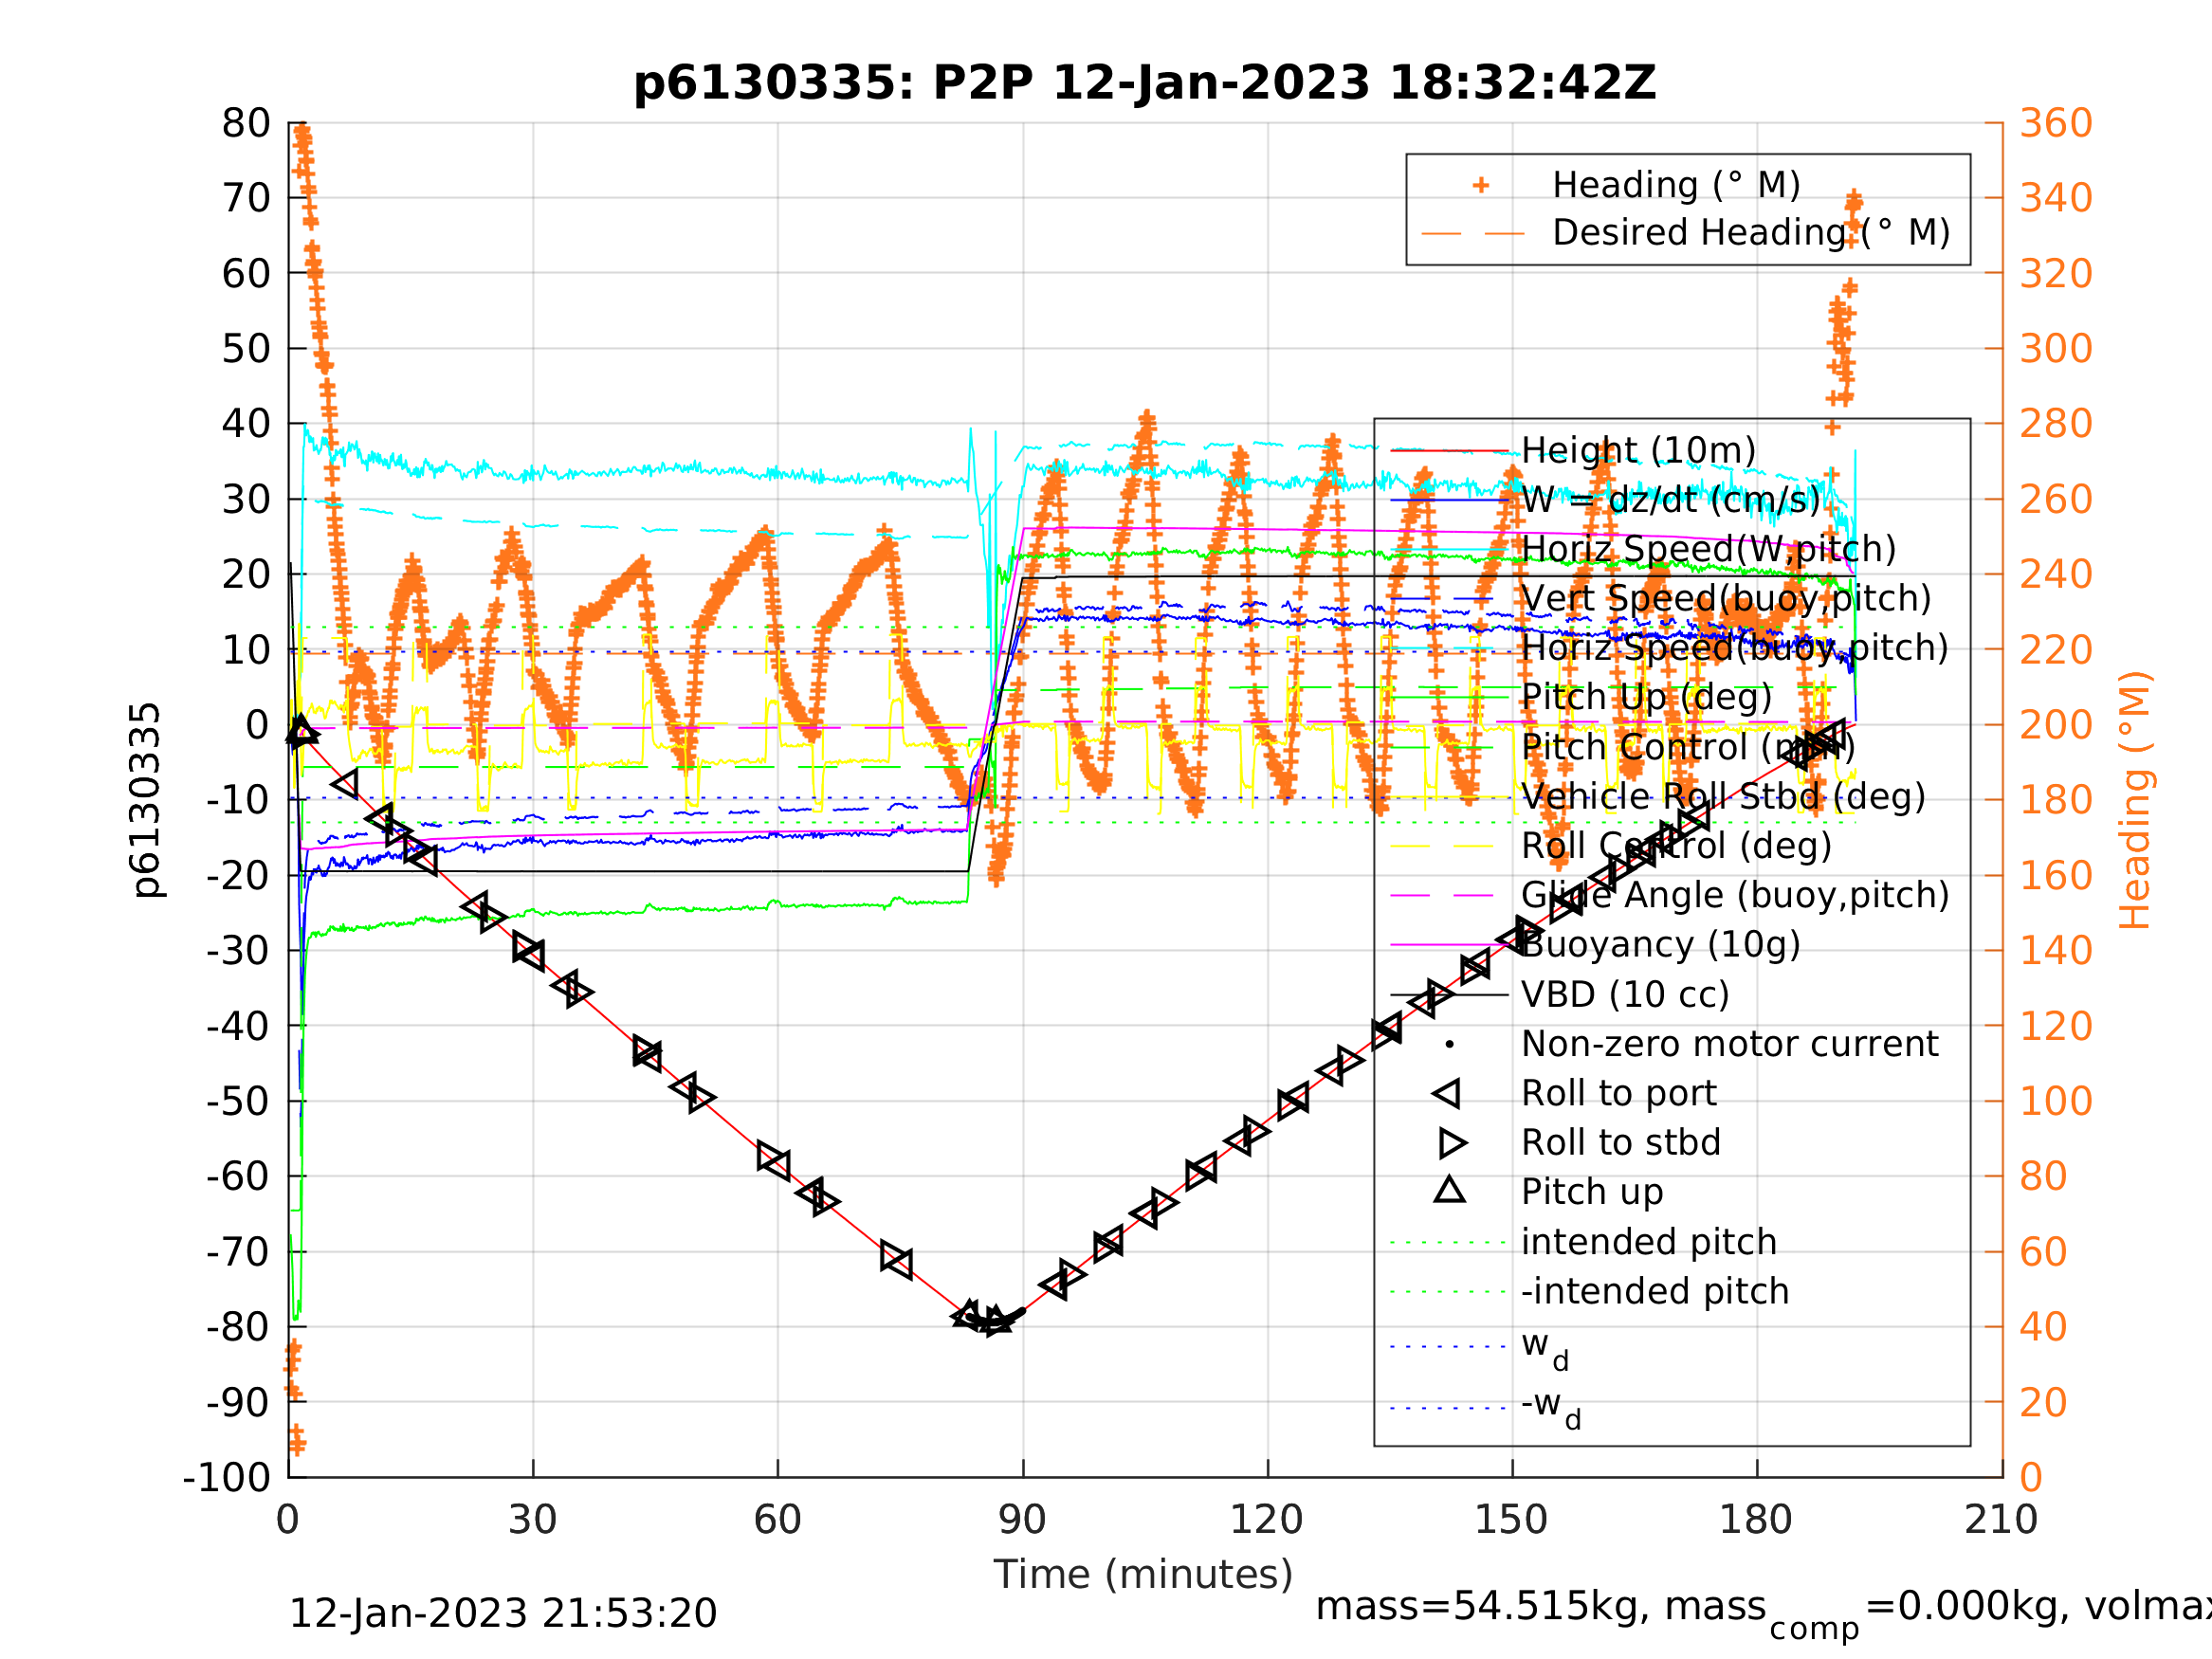Click the Height (10m) legend label

[1638, 450]
